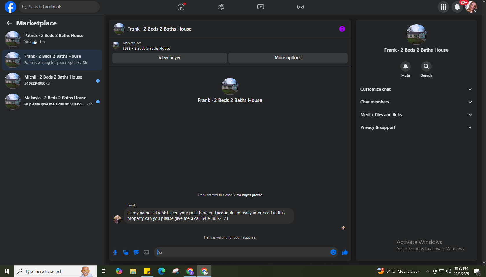Click the 'Frank started this chat.' text

pyautogui.click(x=215, y=195)
